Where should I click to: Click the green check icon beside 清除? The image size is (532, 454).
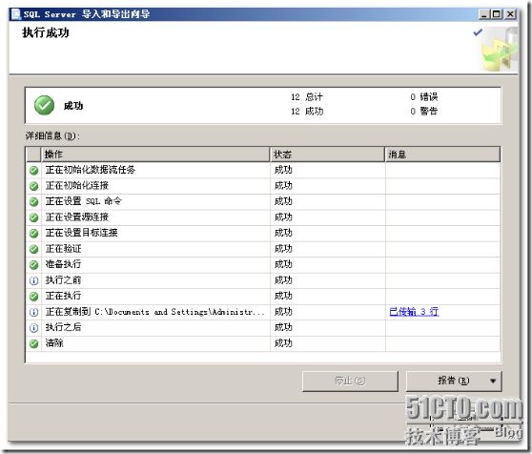click(33, 343)
